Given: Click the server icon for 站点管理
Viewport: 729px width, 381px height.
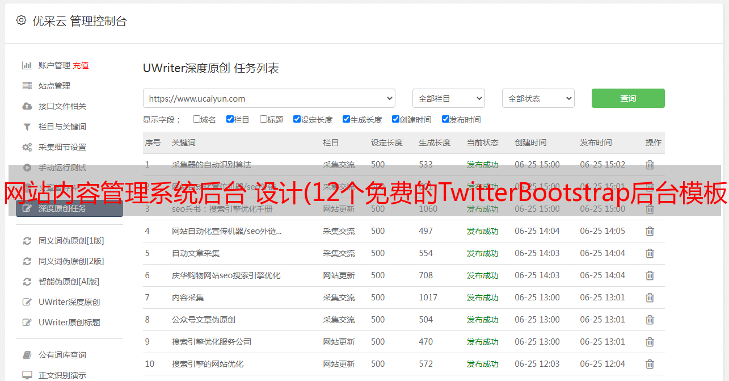Looking at the screenshot, I should pyautogui.click(x=27, y=86).
